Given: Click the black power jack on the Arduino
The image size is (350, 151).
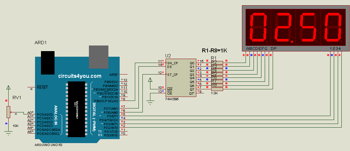Looking at the screenshot, I should coord(48,63).
